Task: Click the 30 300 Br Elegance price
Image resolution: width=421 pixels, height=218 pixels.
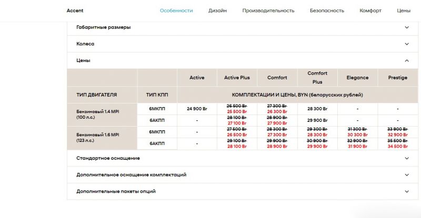Action: 357,134
